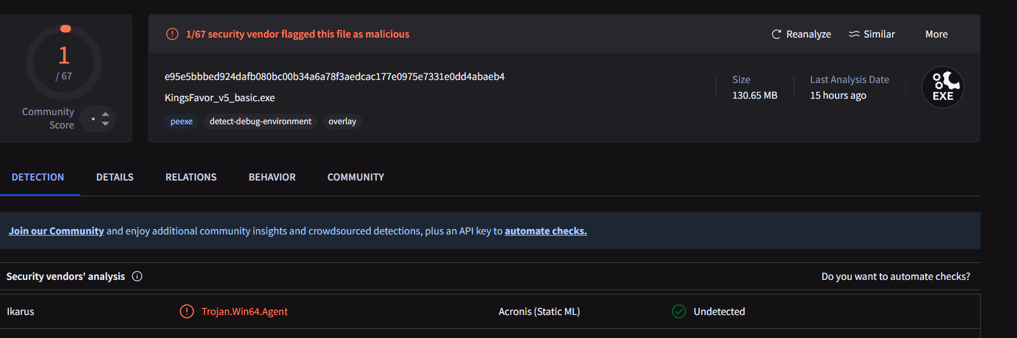Go to the BEHAVIOR tab
The image size is (1017, 338).
point(272,177)
